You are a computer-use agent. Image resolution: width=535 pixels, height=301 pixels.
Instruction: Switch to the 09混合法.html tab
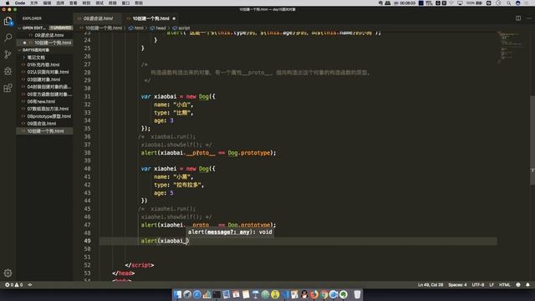tap(98, 18)
